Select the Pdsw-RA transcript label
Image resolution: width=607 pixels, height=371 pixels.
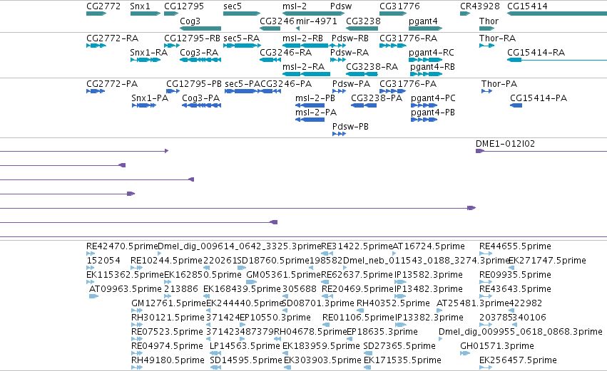pyautogui.click(x=350, y=53)
